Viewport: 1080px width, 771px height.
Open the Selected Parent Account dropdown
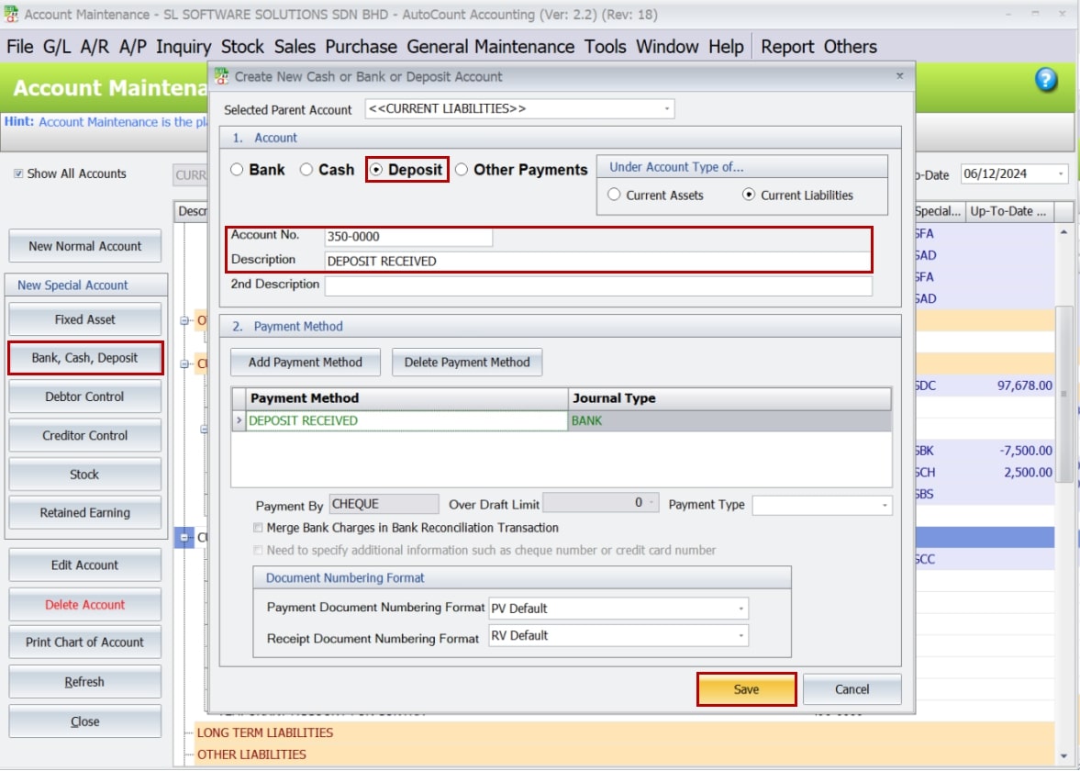pyautogui.click(x=668, y=108)
